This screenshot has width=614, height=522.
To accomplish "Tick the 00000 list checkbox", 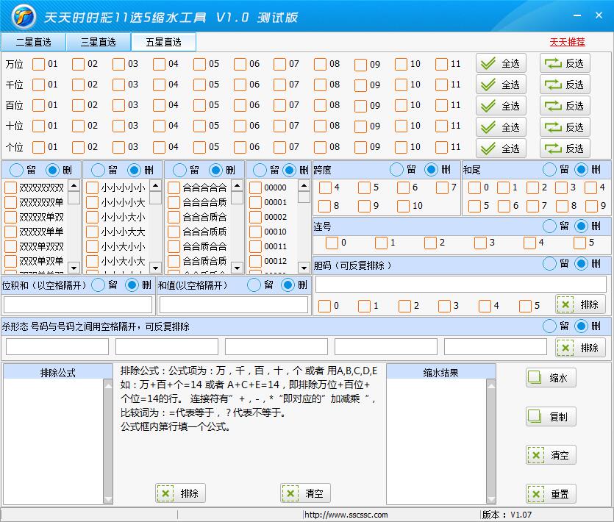I will click(255, 187).
